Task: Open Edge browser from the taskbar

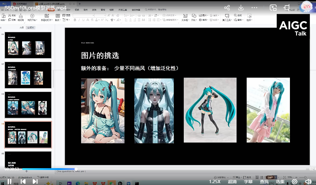Action: 78,183
